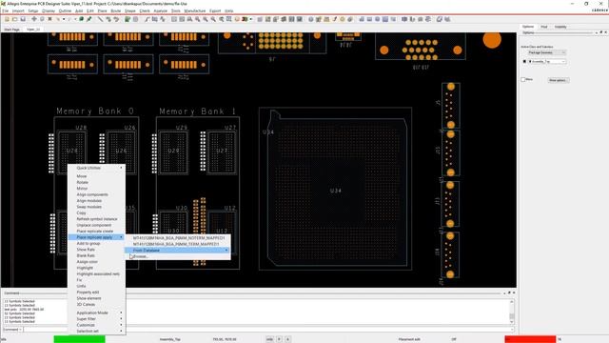Click the Undo arrow icon
Image resolution: width=609 pixels, height=343 pixels.
pyautogui.click(x=58, y=19)
